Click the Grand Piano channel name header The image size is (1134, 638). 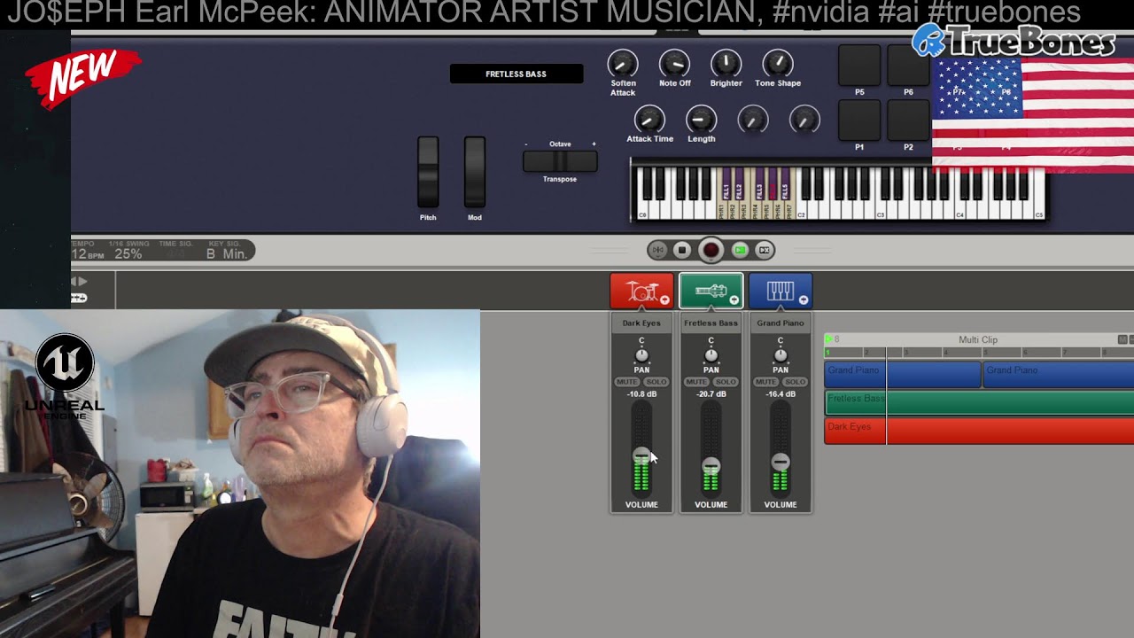tap(780, 323)
